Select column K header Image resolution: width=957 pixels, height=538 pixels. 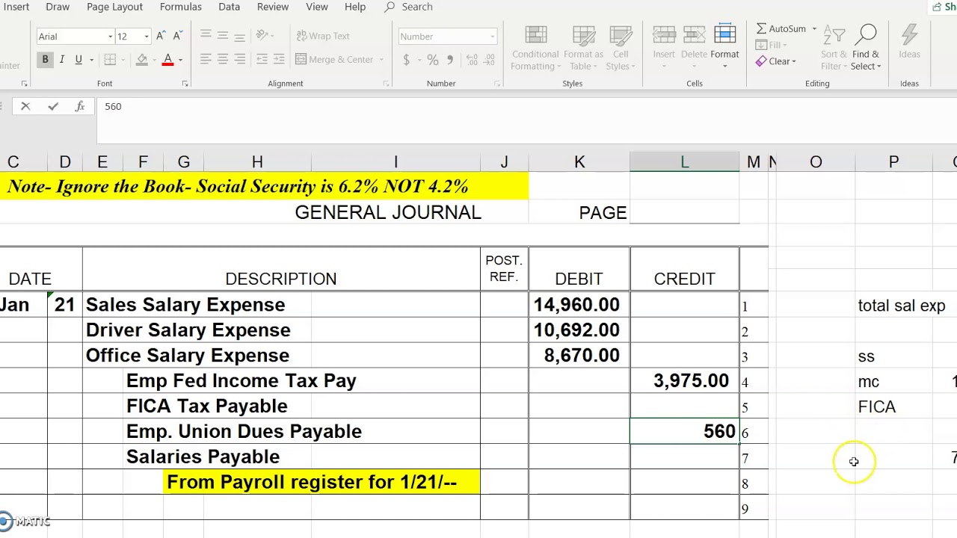click(x=579, y=162)
